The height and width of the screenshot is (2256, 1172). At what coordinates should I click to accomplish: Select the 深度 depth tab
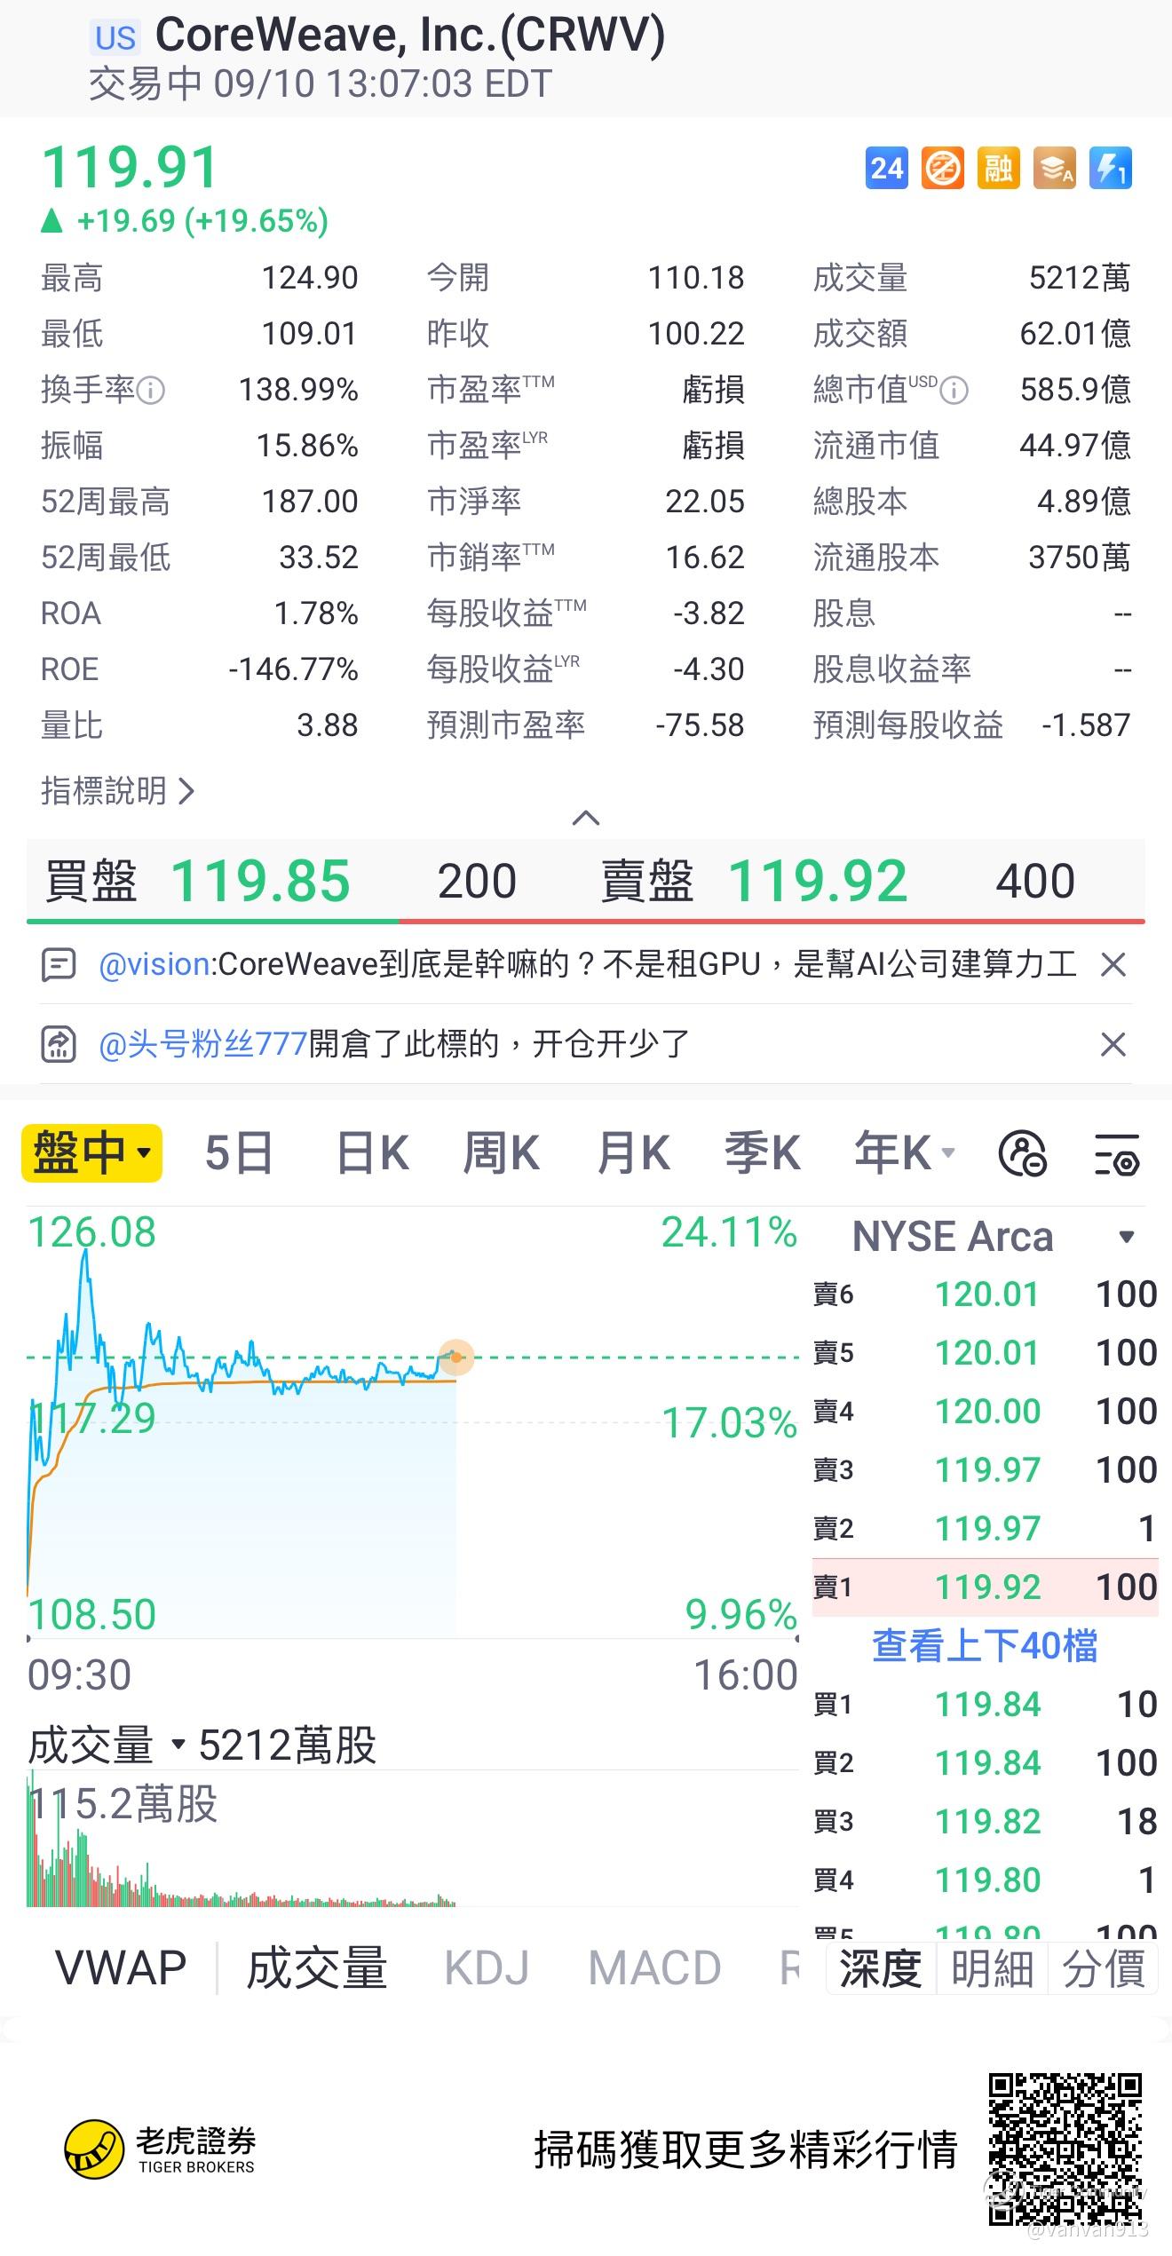[881, 1968]
